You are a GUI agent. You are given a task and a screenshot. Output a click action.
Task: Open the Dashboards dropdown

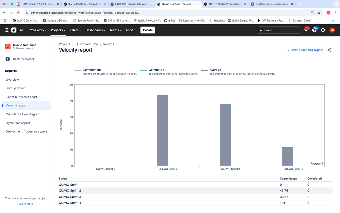[95, 30]
